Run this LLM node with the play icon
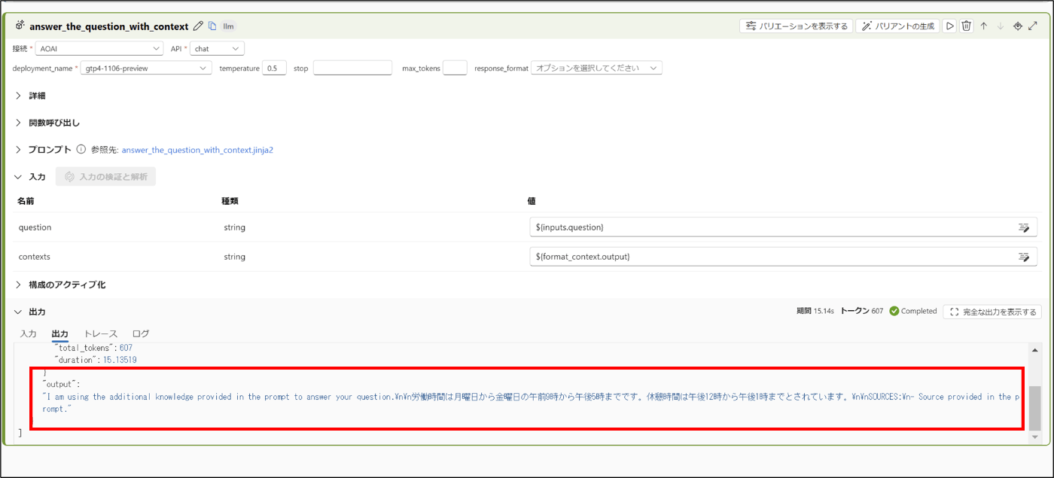The width and height of the screenshot is (1054, 478). click(x=950, y=26)
